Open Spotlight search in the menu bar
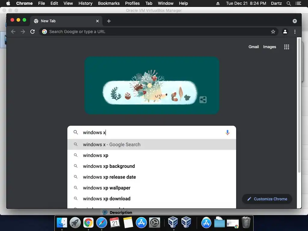Screen dimensions: 308x231 point(288,3)
